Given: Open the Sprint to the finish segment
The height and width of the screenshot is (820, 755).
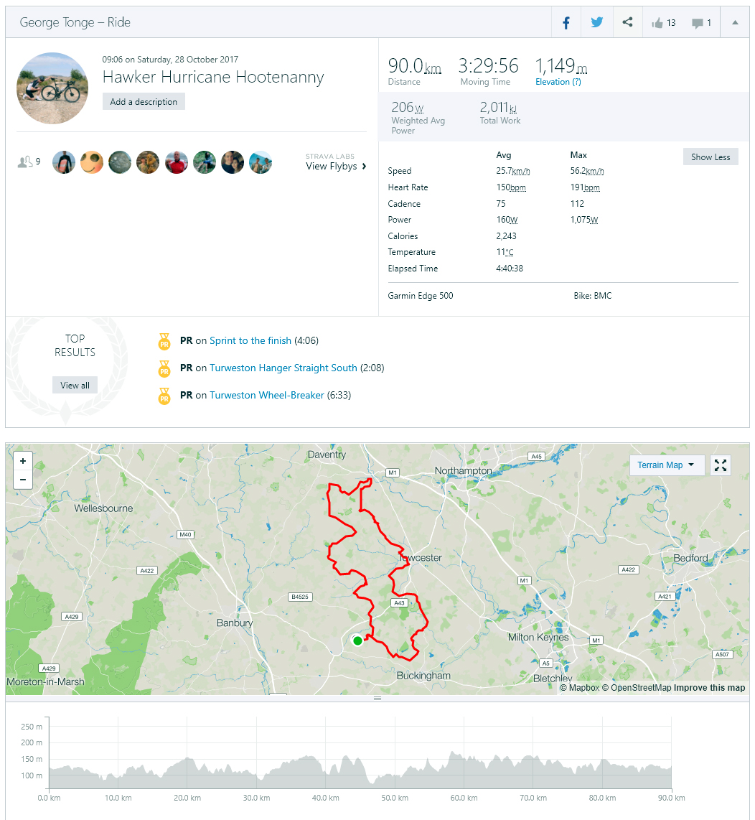Looking at the screenshot, I should click(x=250, y=341).
